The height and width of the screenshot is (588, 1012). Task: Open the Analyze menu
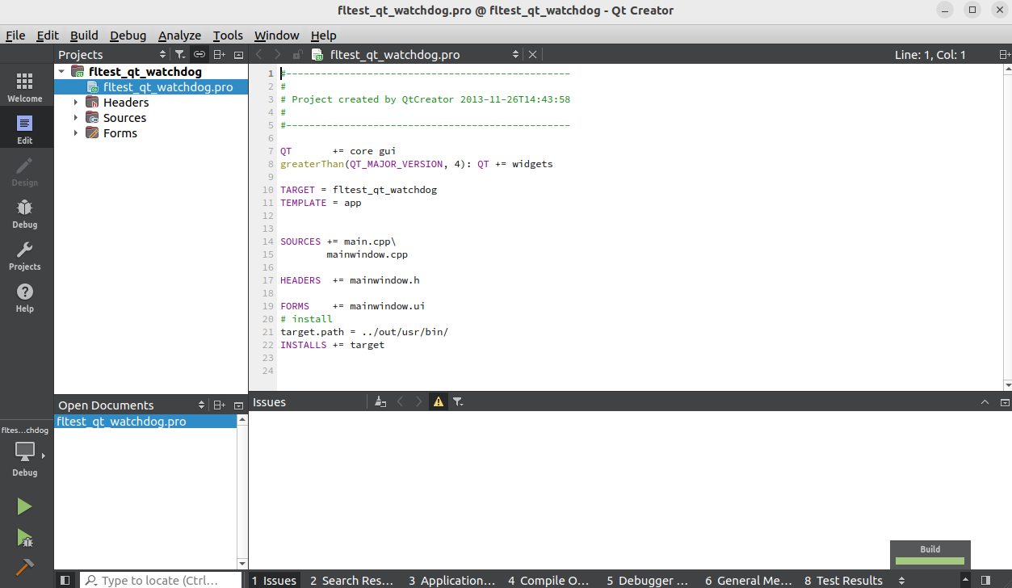pos(179,36)
